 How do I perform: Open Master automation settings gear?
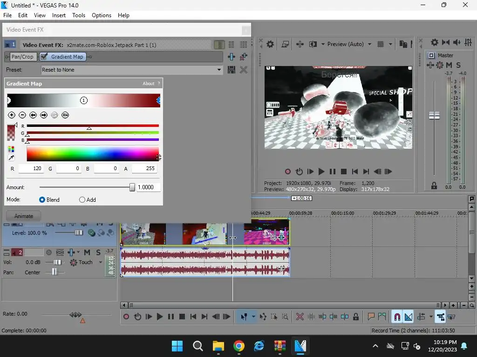point(440,65)
